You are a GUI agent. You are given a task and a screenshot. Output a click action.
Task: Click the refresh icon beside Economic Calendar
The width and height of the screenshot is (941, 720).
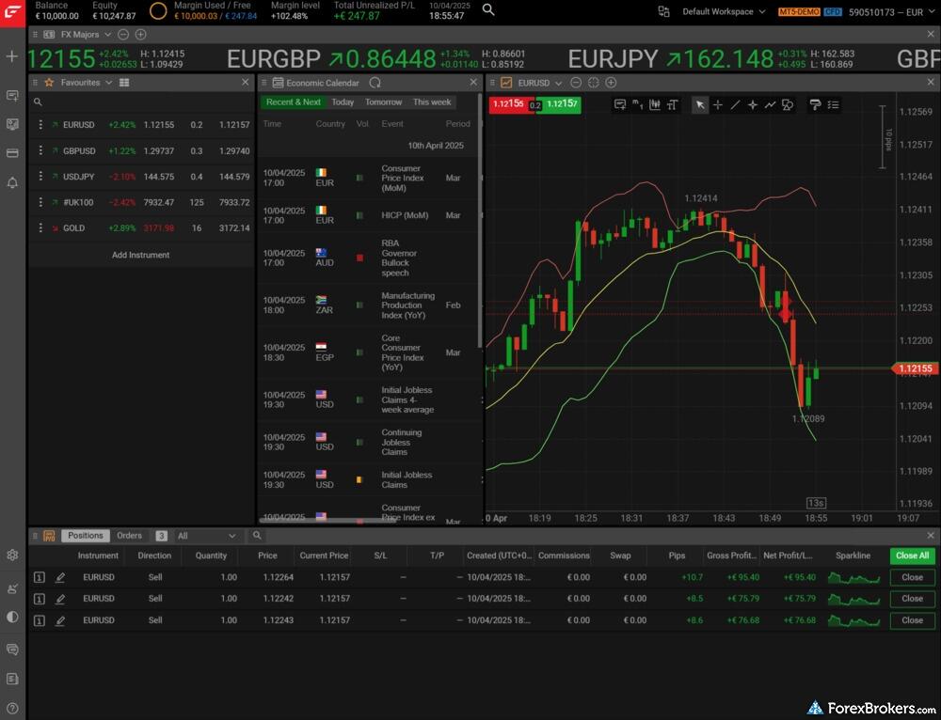click(x=375, y=83)
